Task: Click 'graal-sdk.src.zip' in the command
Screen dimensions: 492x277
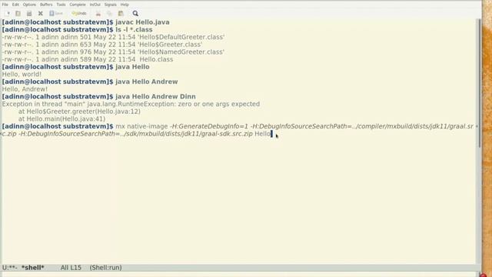Action: click(228, 134)
